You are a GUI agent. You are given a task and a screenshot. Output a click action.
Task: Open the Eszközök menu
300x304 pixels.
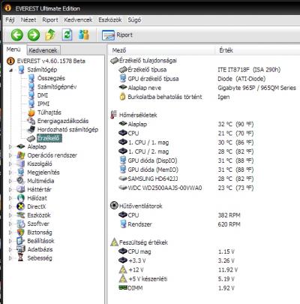click(x=109, y=20)
